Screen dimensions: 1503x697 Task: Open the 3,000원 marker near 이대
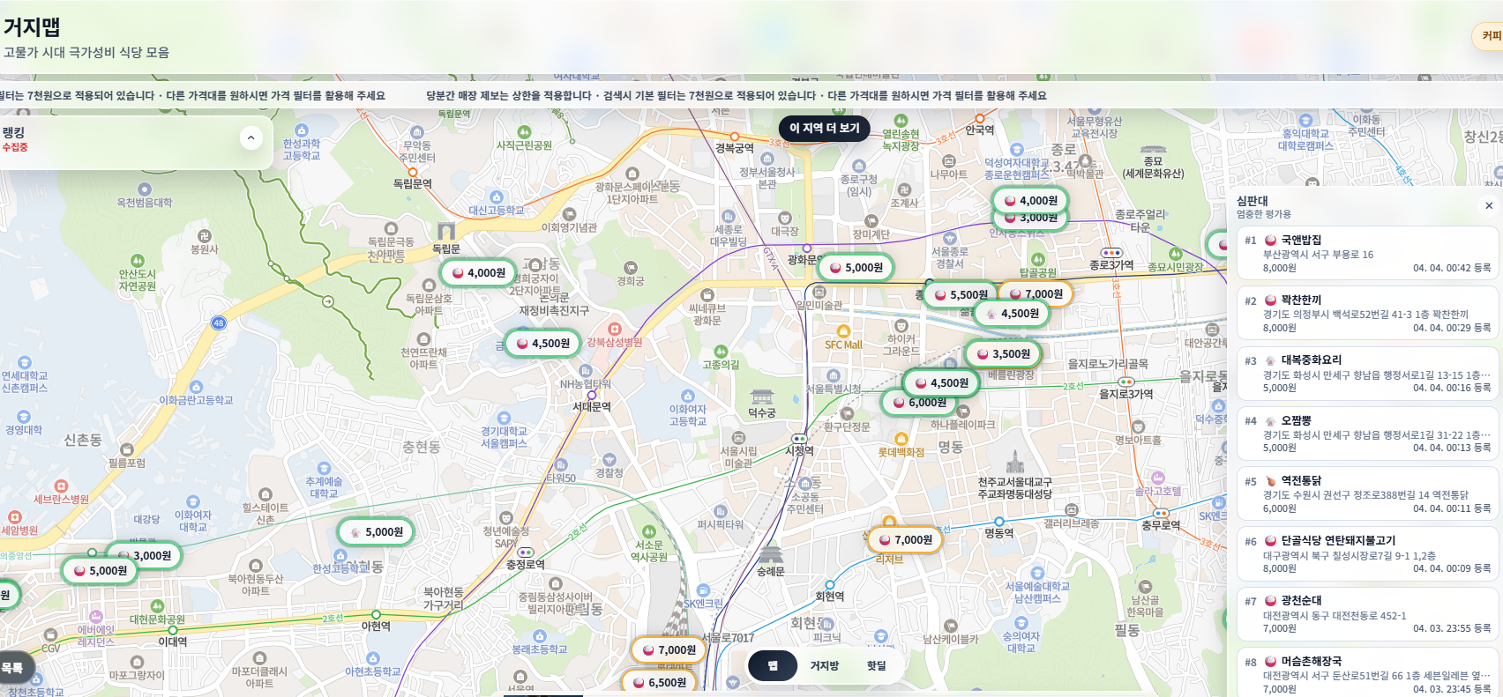[x=144, y=556]
